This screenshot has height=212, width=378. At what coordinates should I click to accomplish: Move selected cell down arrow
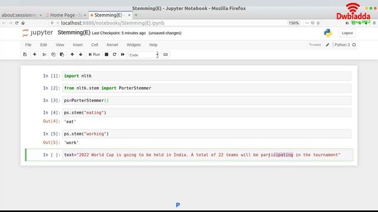click(x=81, y=55)
